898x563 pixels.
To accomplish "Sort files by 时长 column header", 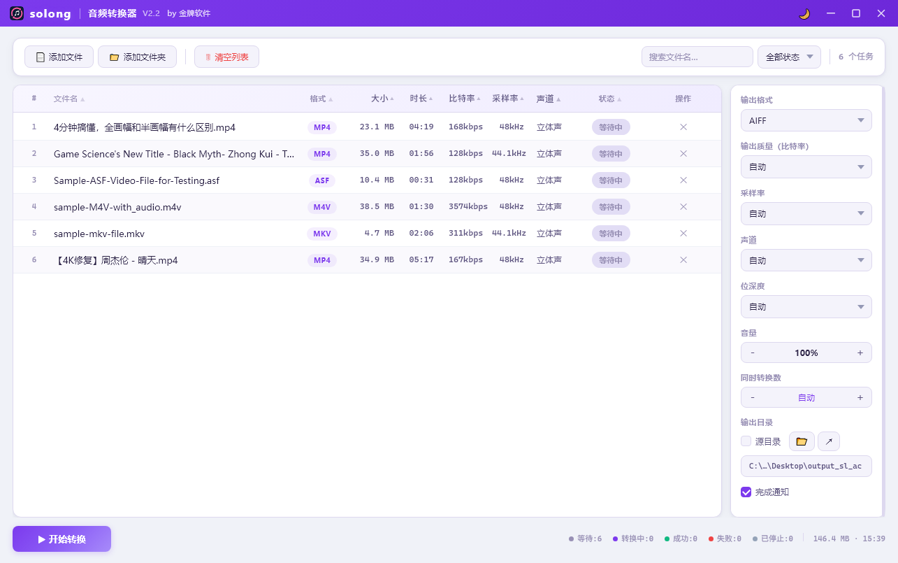I will [x=421, y=99].
